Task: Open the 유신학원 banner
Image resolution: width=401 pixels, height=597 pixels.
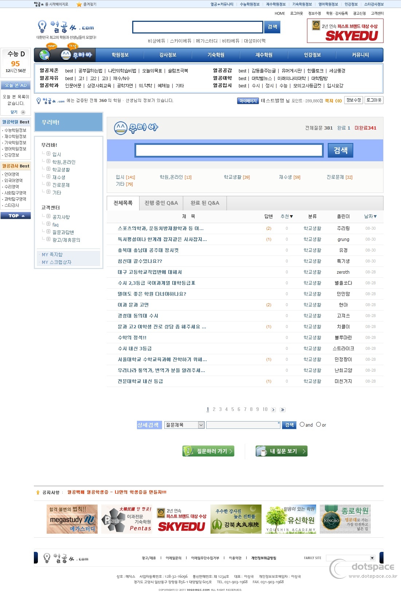Action: point(291,519)
